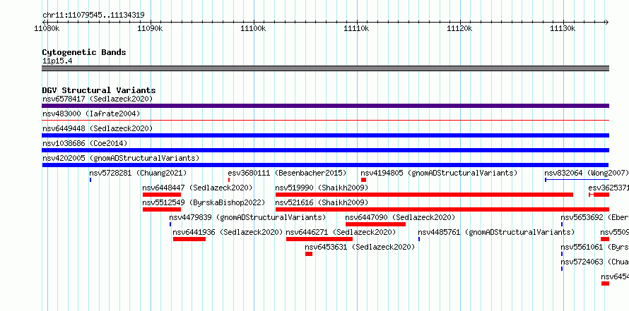Open the nsv5561061 variant label

(594, 247)
